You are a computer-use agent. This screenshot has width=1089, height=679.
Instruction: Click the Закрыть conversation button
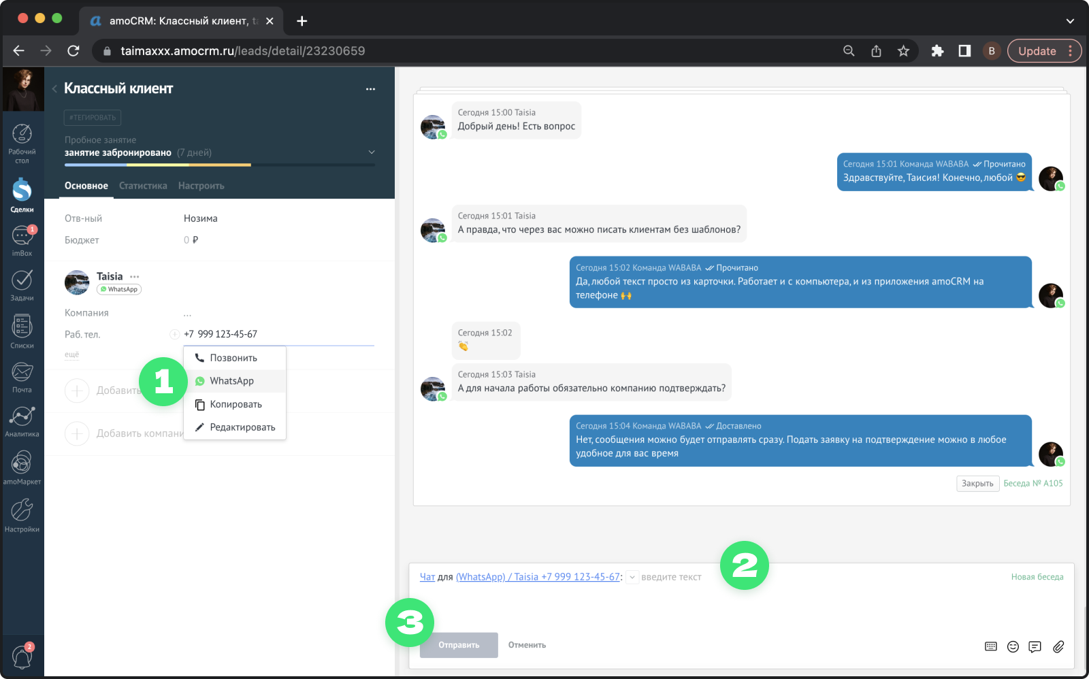977,484
